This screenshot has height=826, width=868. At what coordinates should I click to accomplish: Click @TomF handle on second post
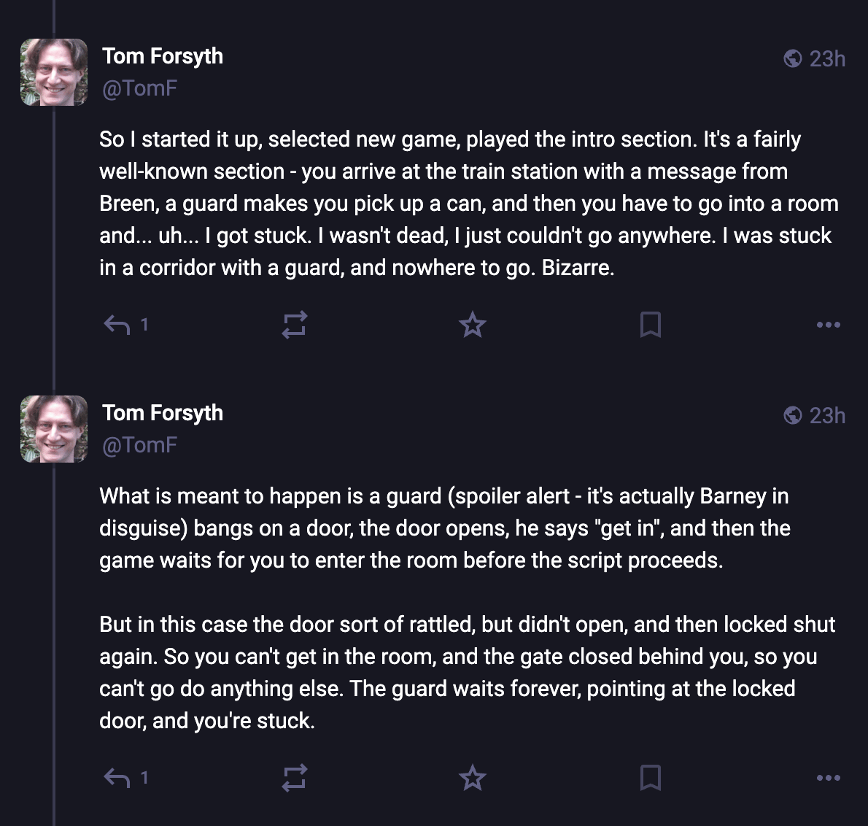140,445
